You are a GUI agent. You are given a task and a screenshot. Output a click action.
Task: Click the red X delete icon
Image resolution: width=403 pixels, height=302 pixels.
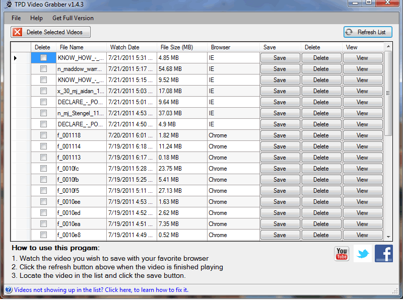point(18,32)
